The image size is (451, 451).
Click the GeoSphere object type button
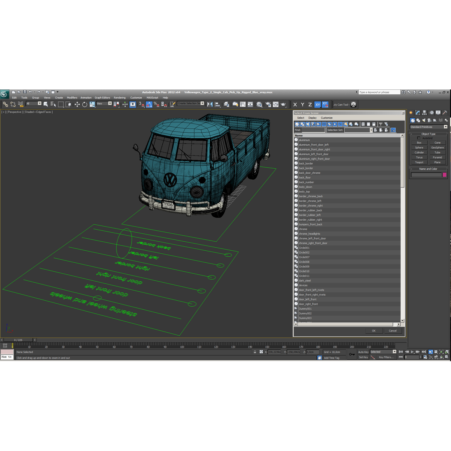click(x=437, y=148)
